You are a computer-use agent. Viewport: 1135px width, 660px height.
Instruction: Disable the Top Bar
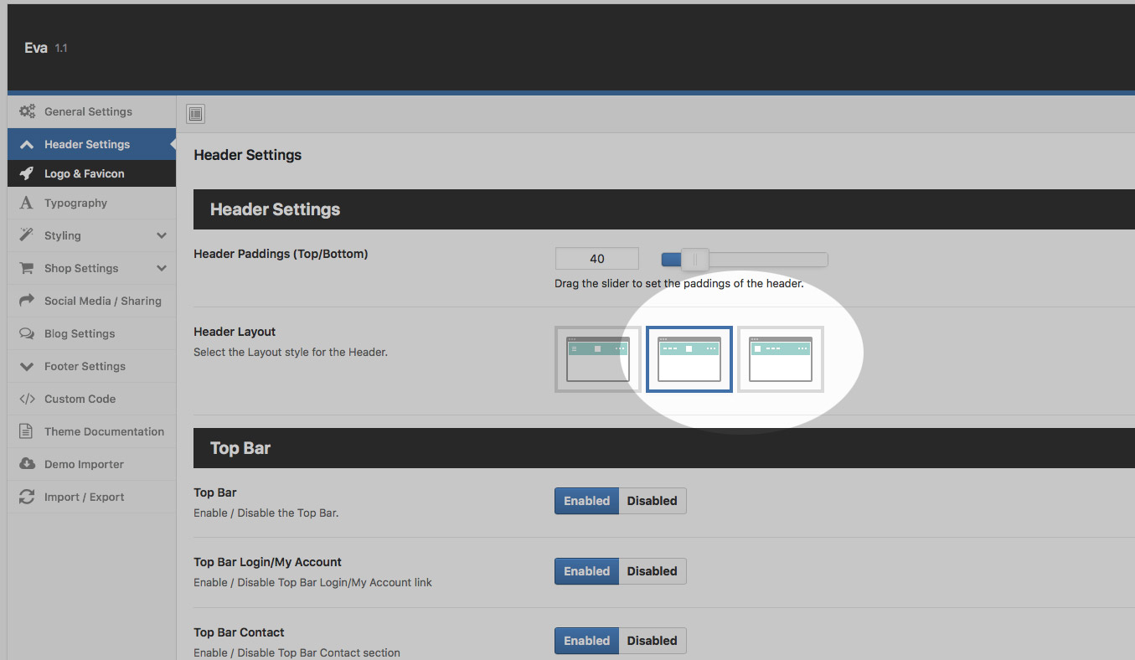click(x=653, y=501)
